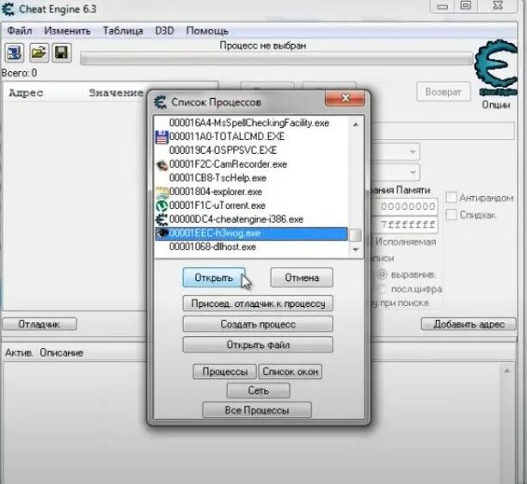Viewport: 527px width, 484px height.
Task: Open Опции settings link
Action: coord(496,105)
